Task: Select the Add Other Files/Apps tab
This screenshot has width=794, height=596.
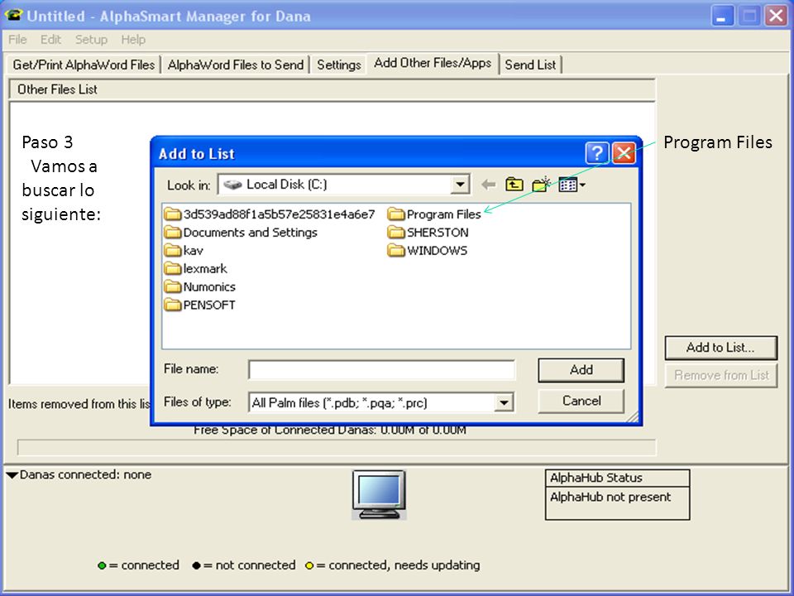Action: (433, 64)
